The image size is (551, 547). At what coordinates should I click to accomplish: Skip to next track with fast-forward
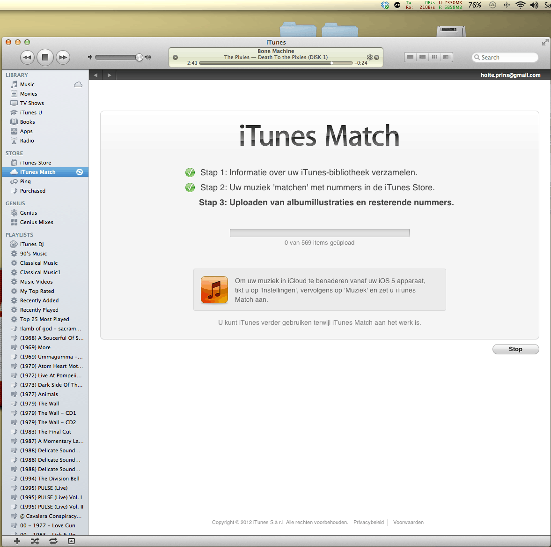(x=63, y=57)
